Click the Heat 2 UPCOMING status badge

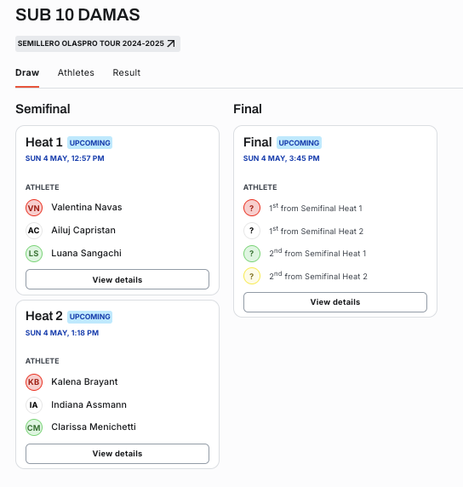click(89, 317)
